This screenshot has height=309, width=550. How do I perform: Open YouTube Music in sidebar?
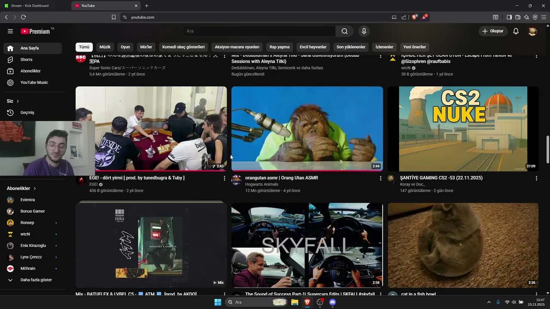(x=33, y=82)
